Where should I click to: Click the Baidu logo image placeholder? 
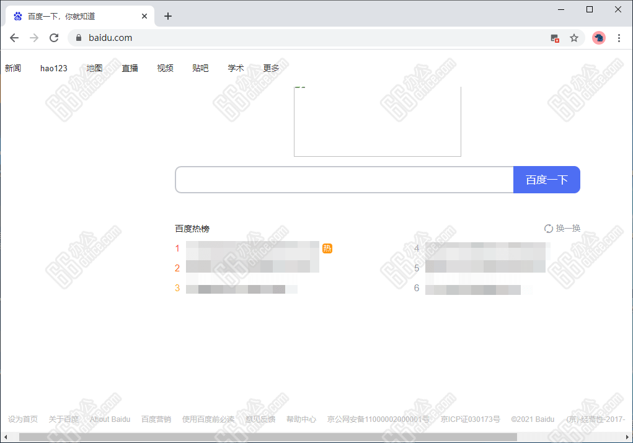378,121
